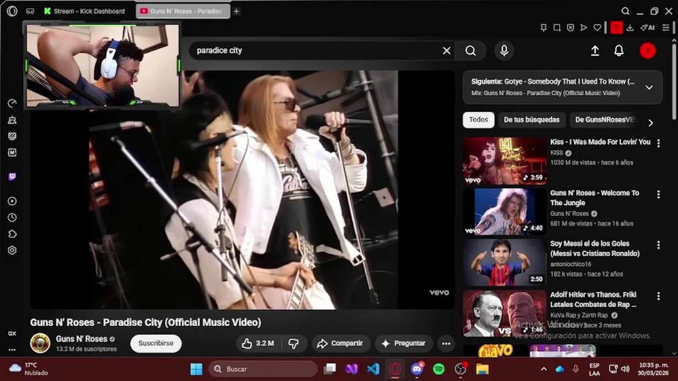Image resolution: width=678 pixels, height=381 pixels.
Task: Click the video player to pause
Action: [243, 189]
